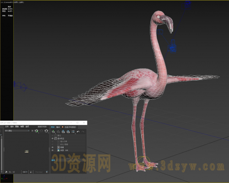This screenshot has width=229, height=183.
Task: Click the small rendered image thumbnail in frame buffer
Action: (x=27, y=151)
